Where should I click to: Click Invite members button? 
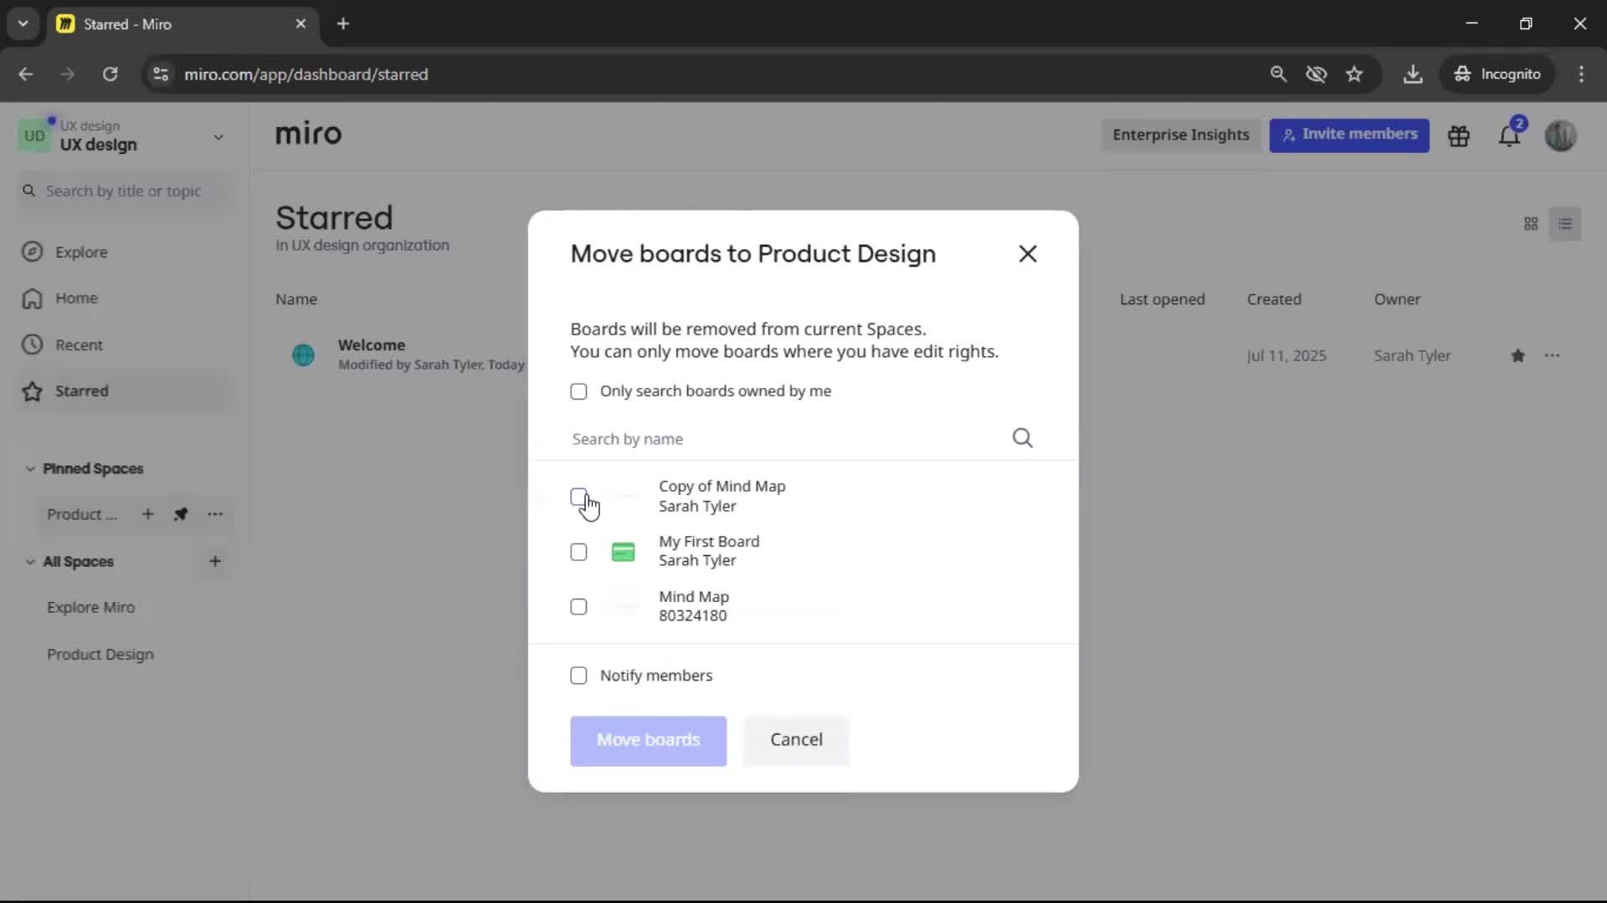click(1349, 135)
